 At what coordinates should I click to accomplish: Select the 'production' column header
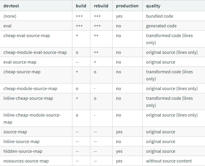click(x=127, y=6)
